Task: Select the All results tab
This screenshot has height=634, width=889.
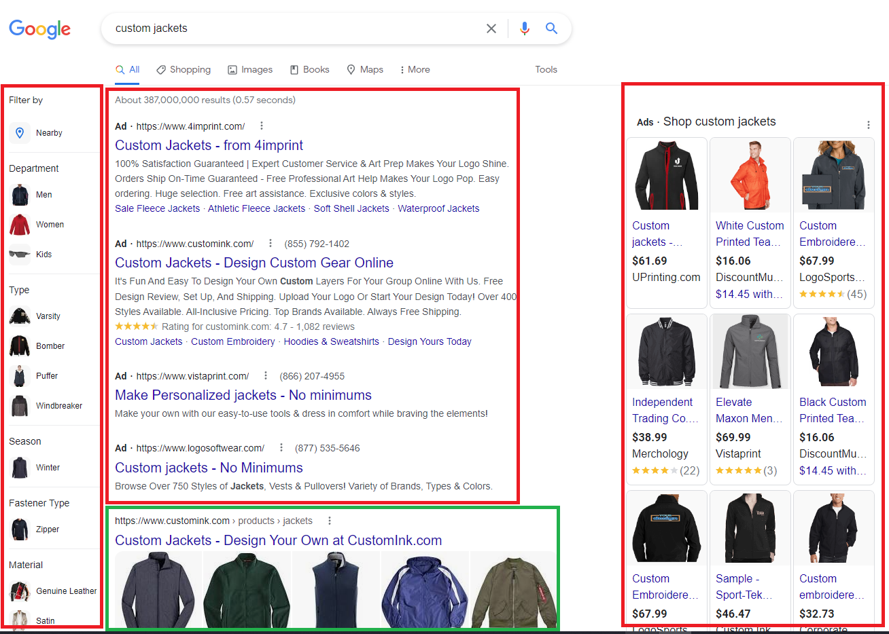Action: pos(128,69)
